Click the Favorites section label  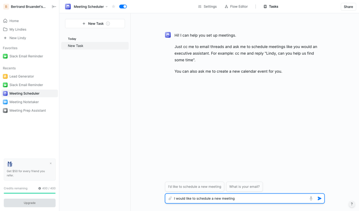tap(10, 48)
